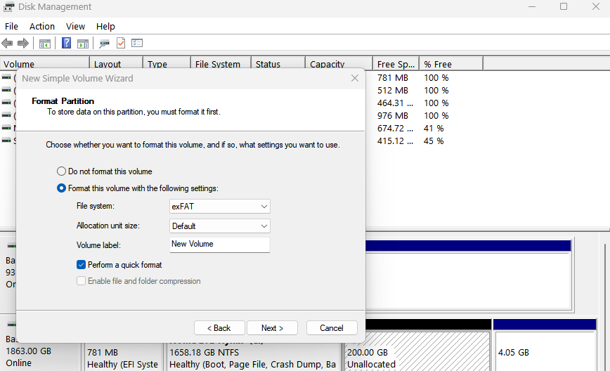Open the File system exFAT dropdown
This screenshot has height=371, width=610.
[x=220, y=207]
